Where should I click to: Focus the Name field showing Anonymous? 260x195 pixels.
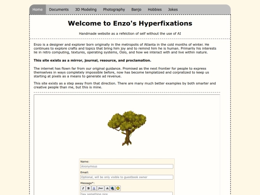[x=127, y=166]
